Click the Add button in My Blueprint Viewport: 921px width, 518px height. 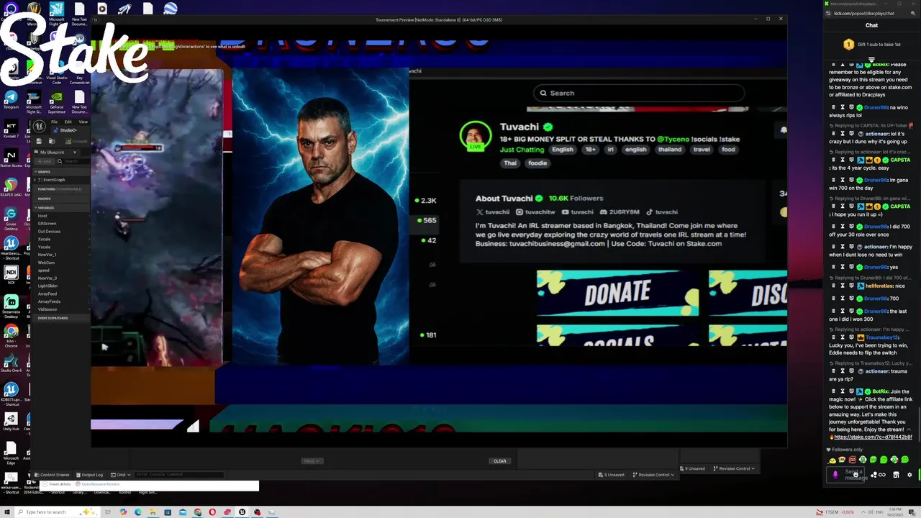tap(43, 161)
